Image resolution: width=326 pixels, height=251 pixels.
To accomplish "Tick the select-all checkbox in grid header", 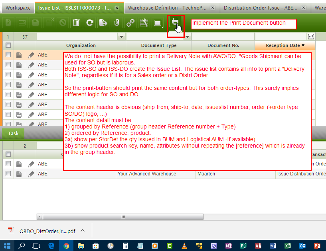I will tap(8, 45).
